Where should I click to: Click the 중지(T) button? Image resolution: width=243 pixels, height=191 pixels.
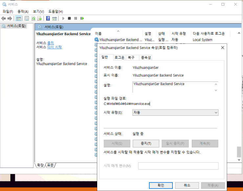(146, 144)
